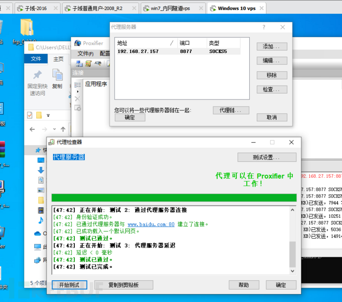This screenshot has width=342, height=302.
Task: Click the 应用程序 column header in Proxifier
Action: point(96,84)
